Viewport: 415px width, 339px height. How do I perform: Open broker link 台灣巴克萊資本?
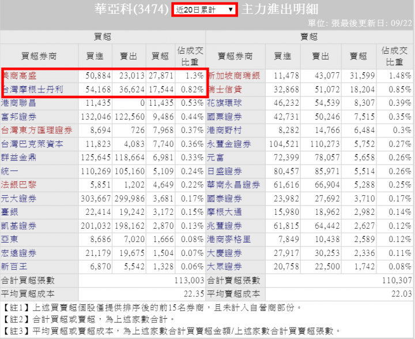click(x=32, y=144)
